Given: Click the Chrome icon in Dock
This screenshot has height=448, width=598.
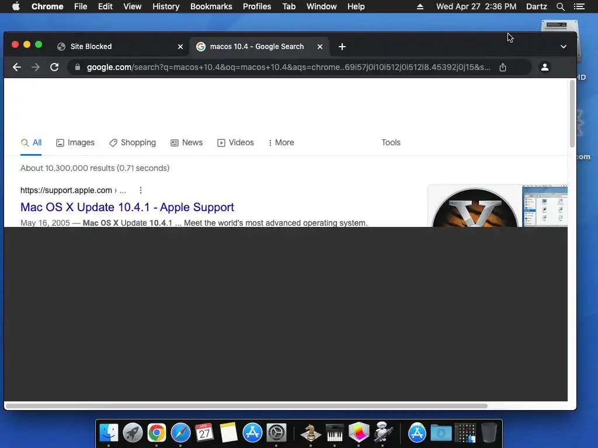Looking at the screenshot, I should [x=157, y=432].
